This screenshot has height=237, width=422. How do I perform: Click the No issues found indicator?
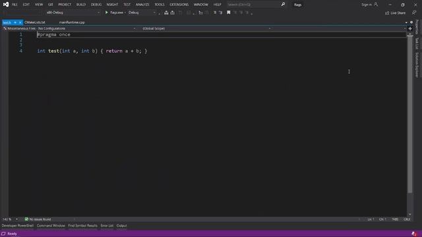(x=38, y=219)
